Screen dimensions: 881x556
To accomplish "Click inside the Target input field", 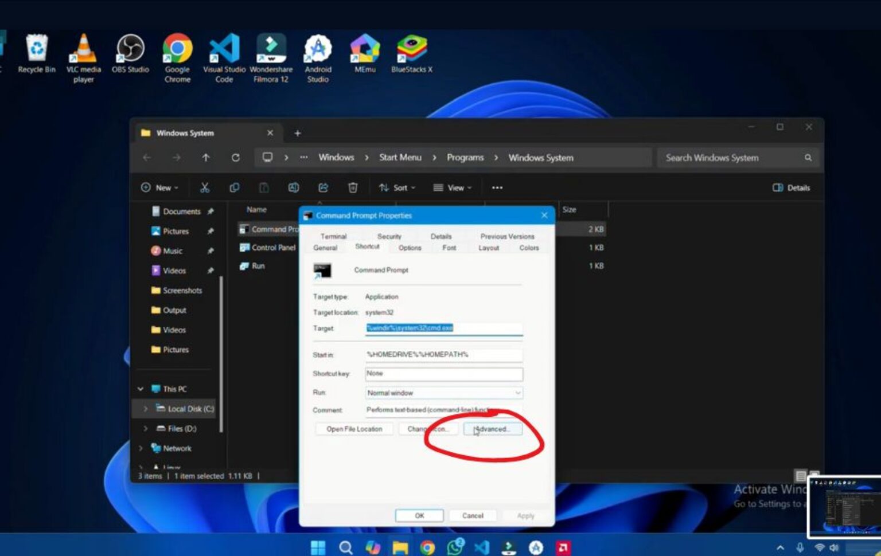I will (x=445, y=328).
